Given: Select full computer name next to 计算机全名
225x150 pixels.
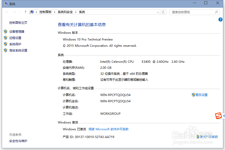Looking at the screenshot, I should point(115,101).
